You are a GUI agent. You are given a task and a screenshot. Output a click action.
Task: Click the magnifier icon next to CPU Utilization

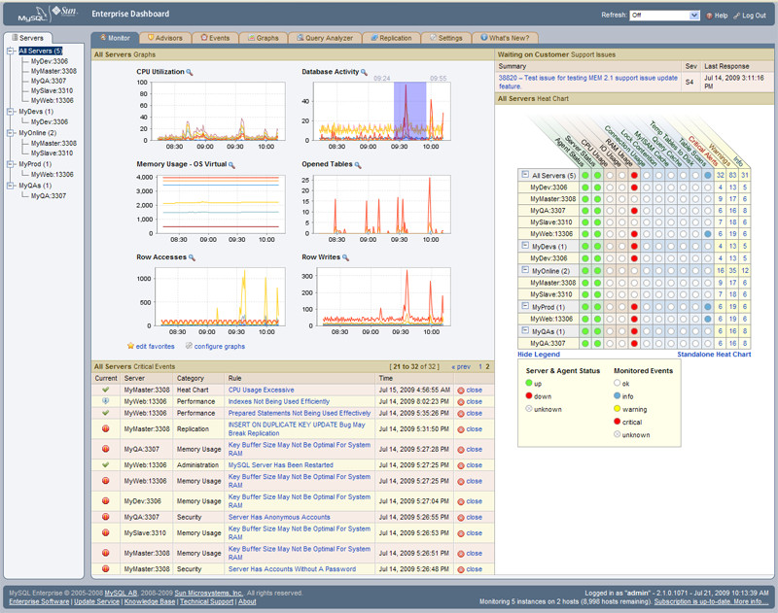click(189, 72)
